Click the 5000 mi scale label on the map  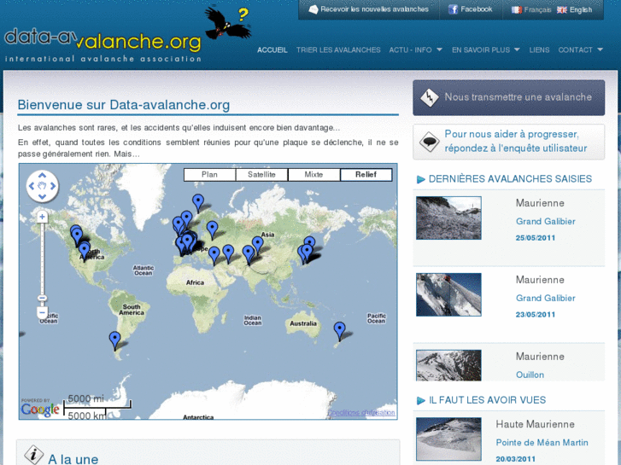pos(85,398)
